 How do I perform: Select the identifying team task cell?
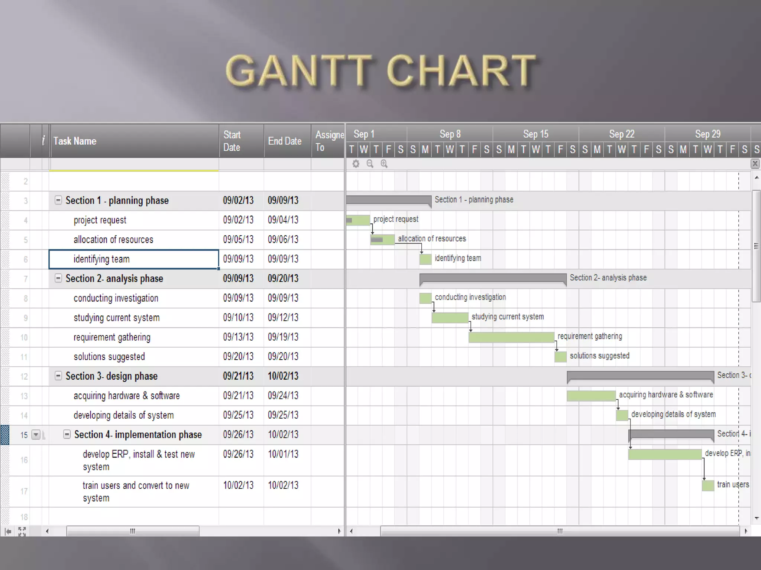[134, 259]
